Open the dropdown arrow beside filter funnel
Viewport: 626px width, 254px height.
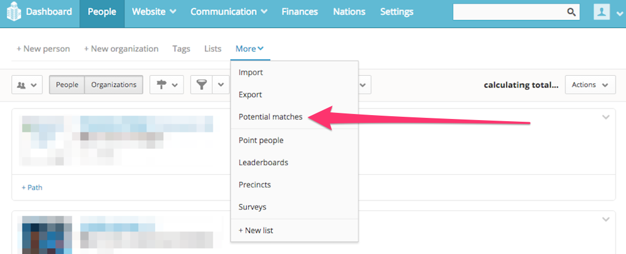221,85
